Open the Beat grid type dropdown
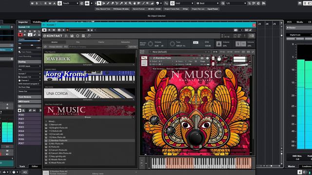Screen dimensions: 312x175 207,3
